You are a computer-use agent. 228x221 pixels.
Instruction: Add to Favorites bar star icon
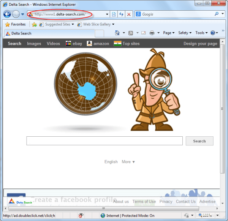(34, 24)
